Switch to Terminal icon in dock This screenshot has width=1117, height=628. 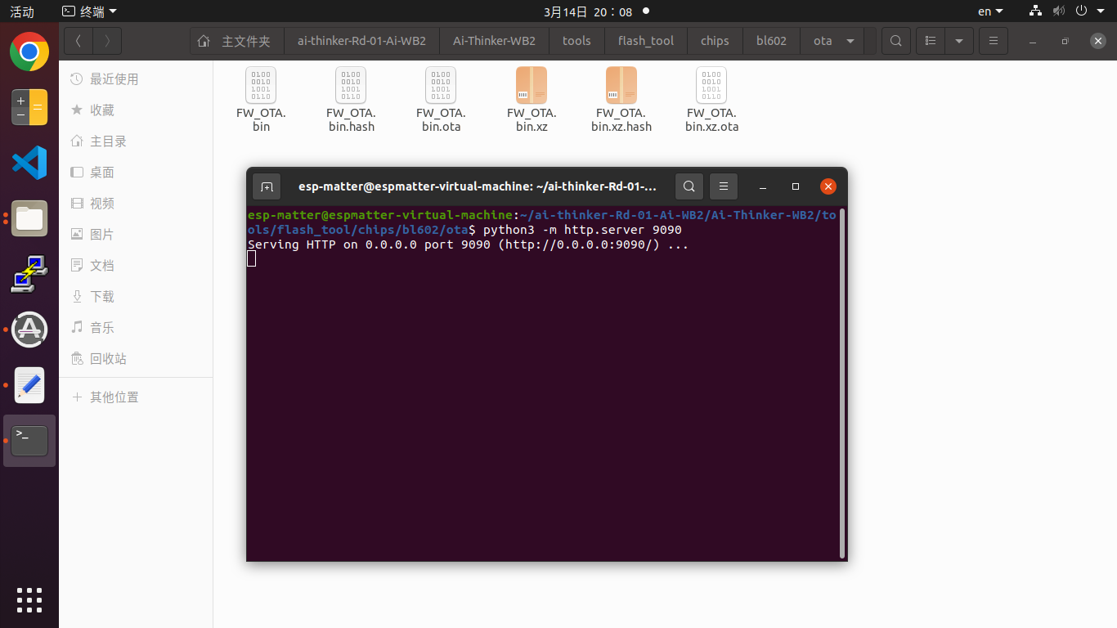29,441
